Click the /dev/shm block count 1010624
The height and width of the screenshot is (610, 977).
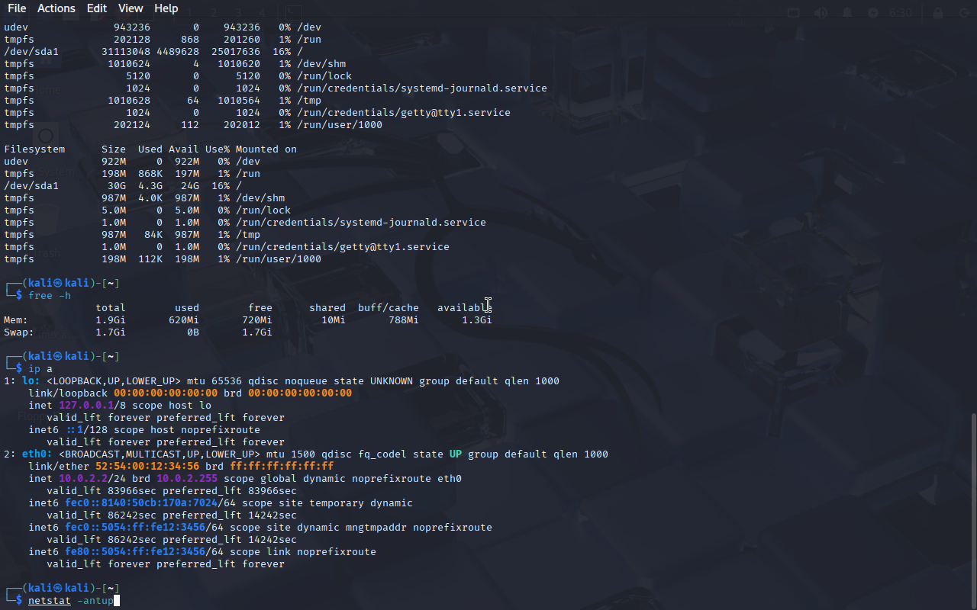tap(129, 64)
